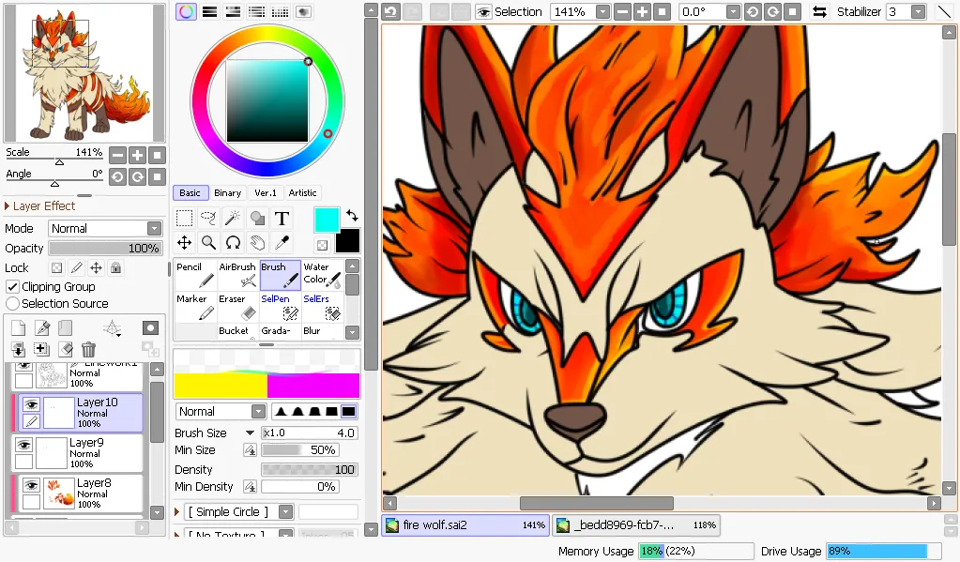This screenshot has height=562, width=960.
Task: Open the rotation angle 0.0° dropdown
Action: click(x=733, y=11)
